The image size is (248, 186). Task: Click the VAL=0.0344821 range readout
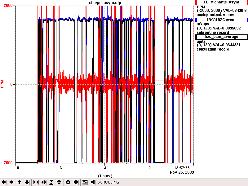point(219,45)
